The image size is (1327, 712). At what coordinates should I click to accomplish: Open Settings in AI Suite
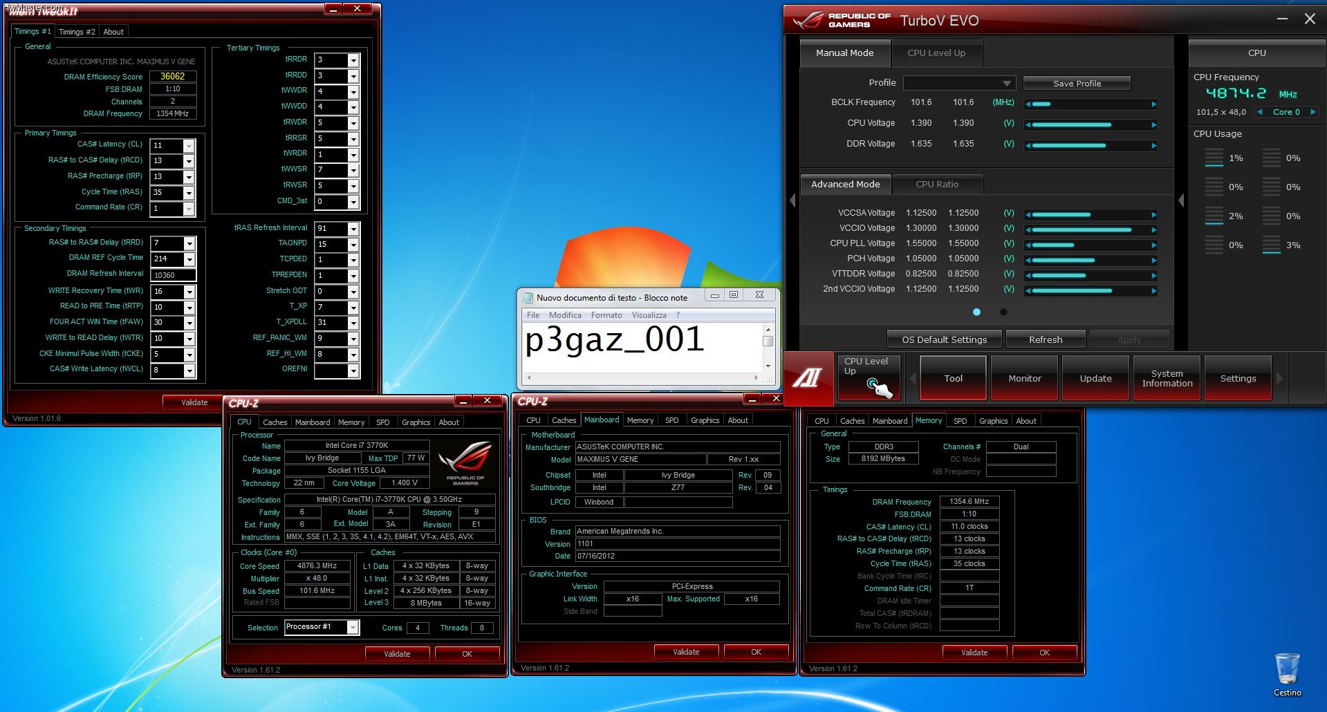click(1238, 378)
